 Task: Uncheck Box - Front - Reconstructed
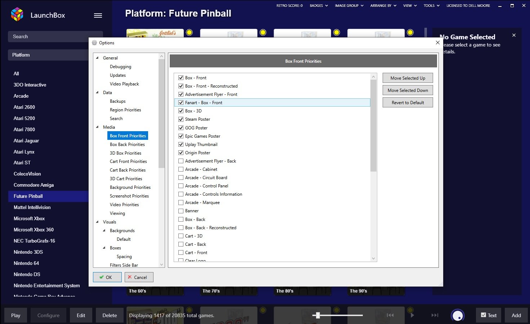[181, 86]
